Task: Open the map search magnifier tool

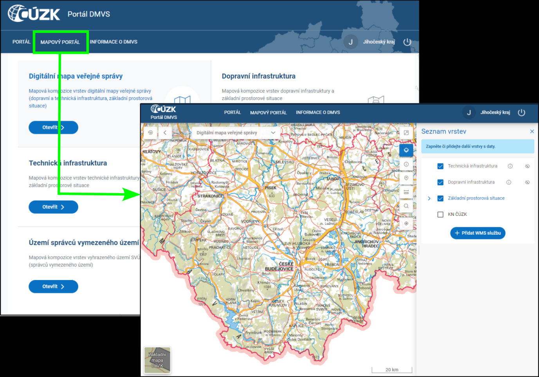Action: [x=406, y=206]
